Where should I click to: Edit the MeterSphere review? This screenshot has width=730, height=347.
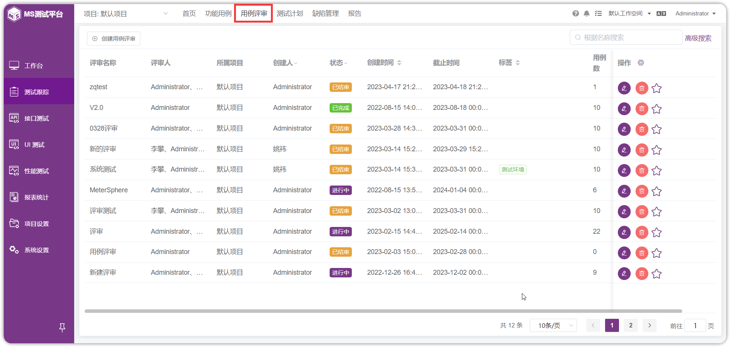click(624, 191)
